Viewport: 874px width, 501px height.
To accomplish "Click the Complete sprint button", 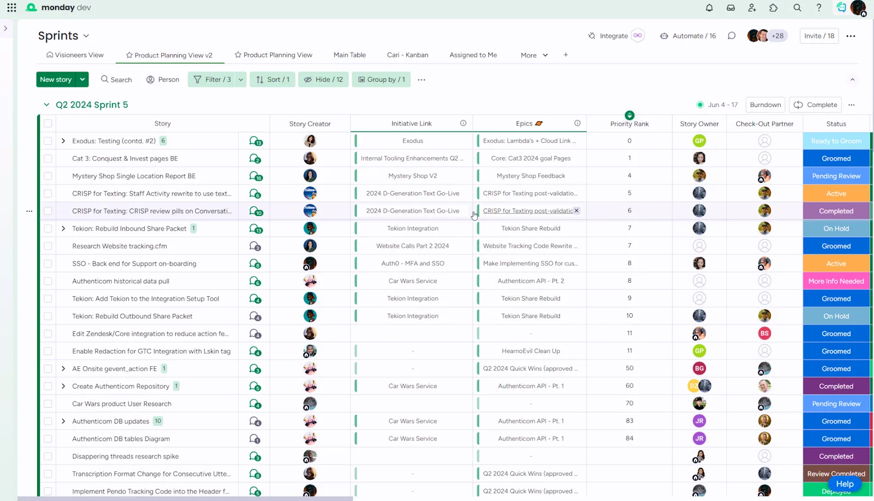I will click(x=816, y=105).
